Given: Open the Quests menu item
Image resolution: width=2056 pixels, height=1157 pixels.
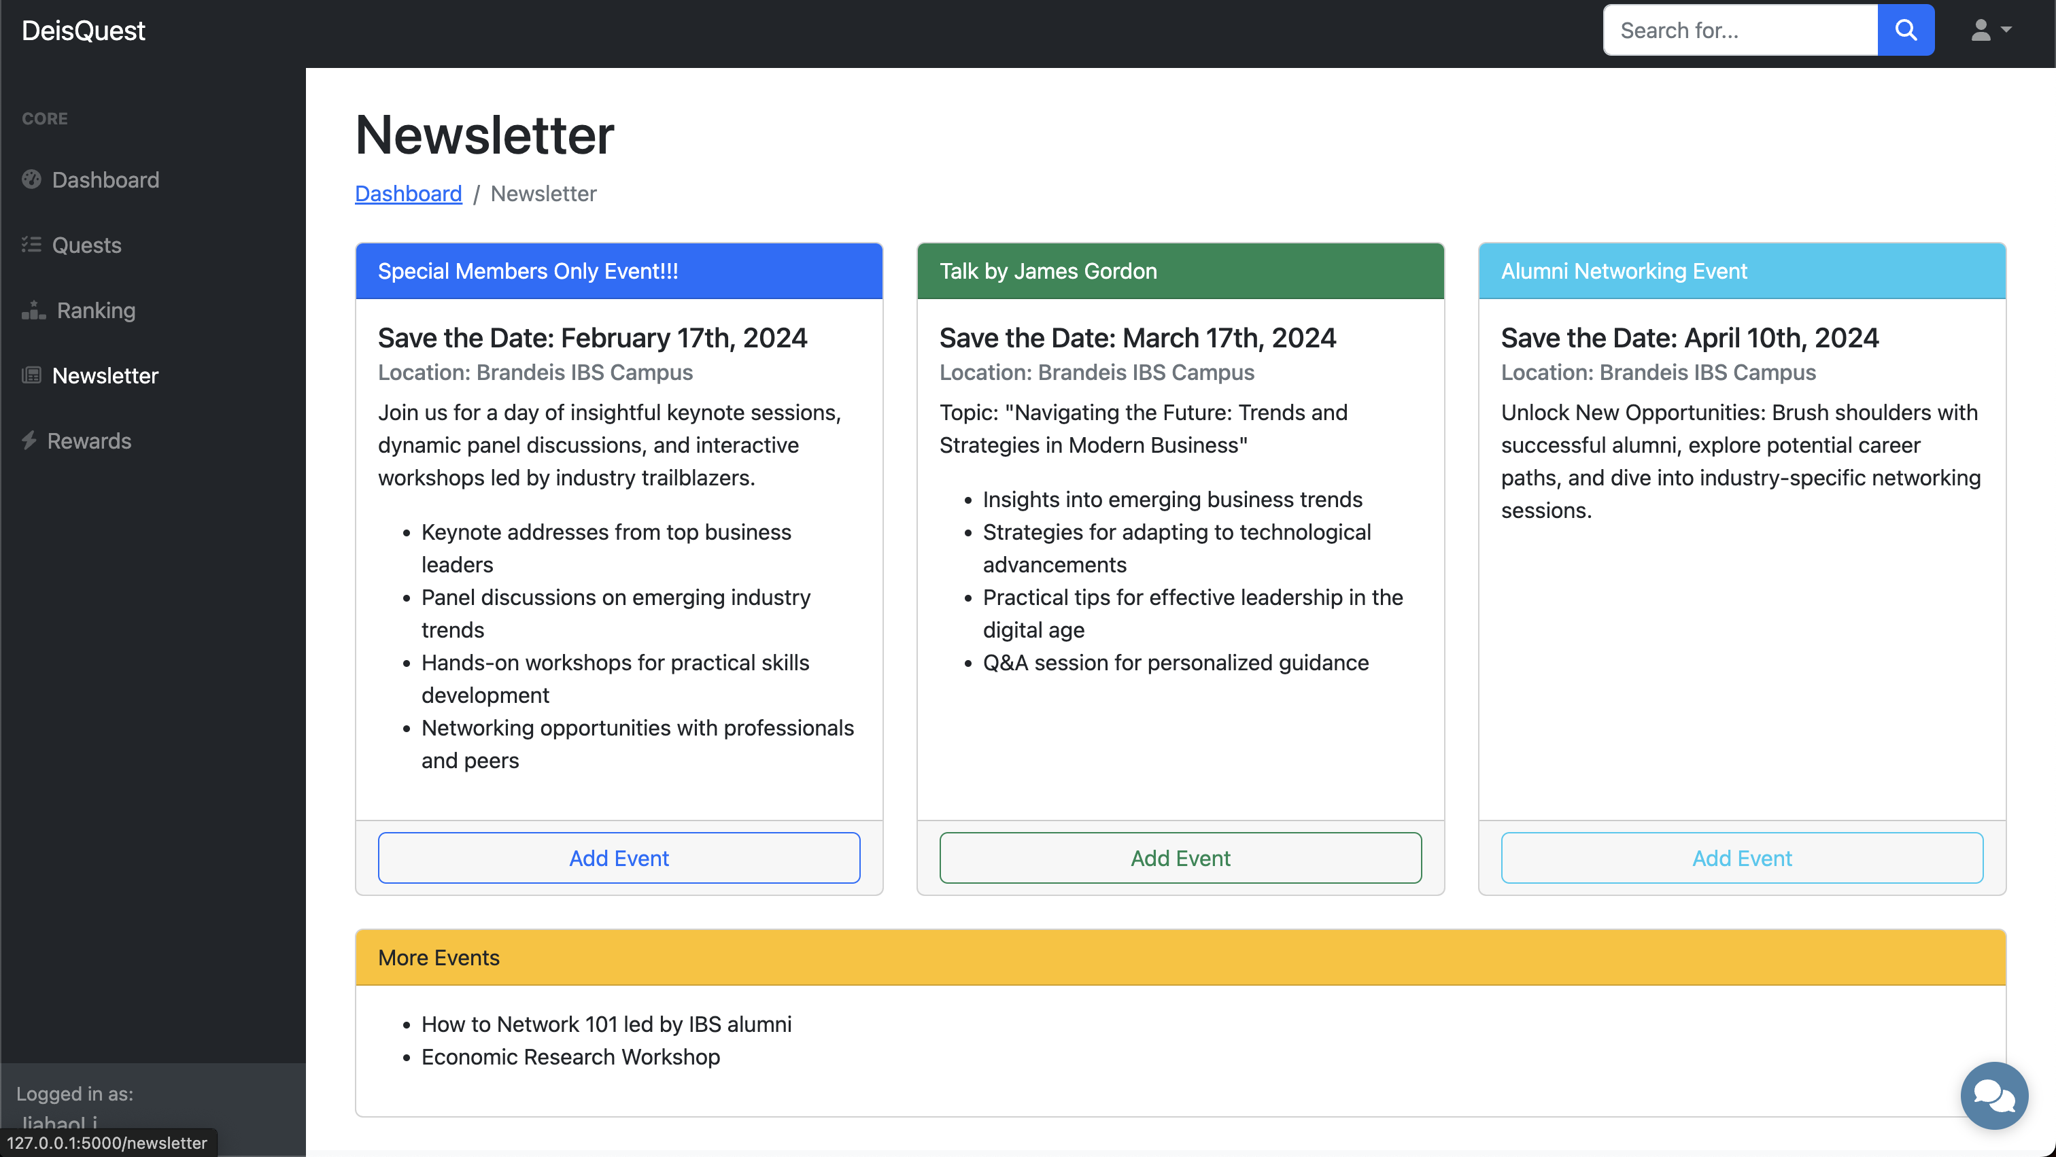Looking at the screenshot, I should tap(86, 245).
